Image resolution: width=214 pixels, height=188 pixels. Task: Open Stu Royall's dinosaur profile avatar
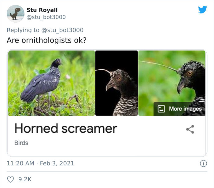coord(15,14)
